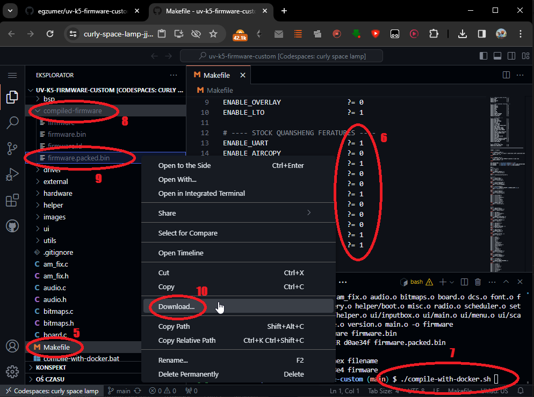
Task: Click the command center search box
Action: point(282,56)
